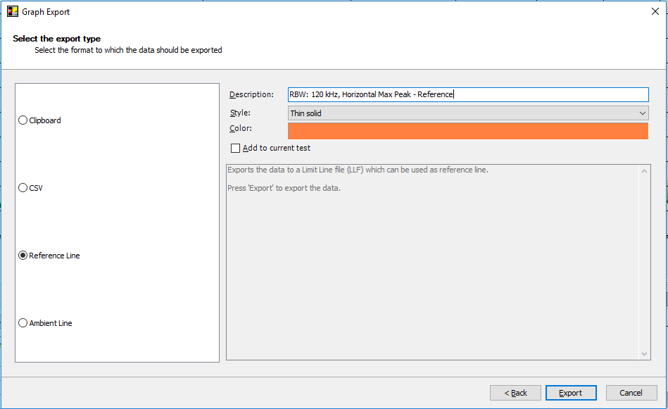
Task: Select the Reference Line radio button
Action: coord(23,256)
